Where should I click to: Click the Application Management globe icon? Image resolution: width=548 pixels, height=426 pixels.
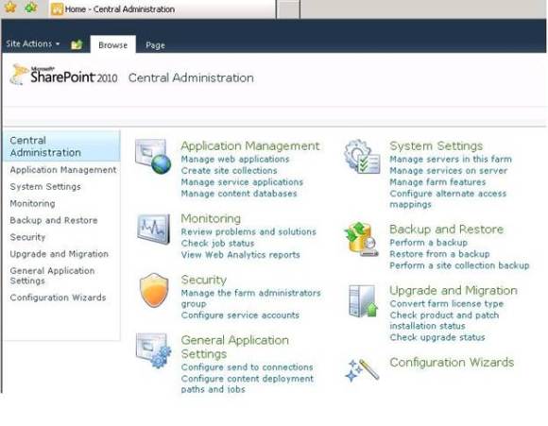point(153,156)
